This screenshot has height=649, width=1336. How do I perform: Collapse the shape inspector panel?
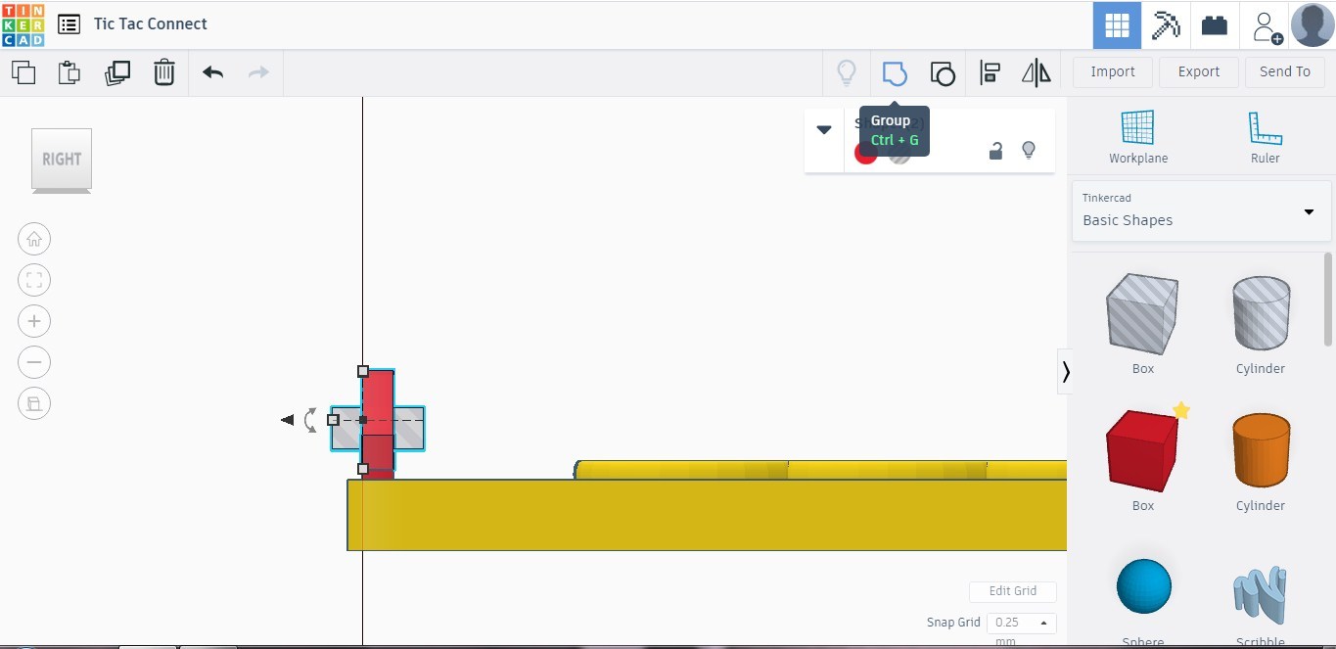pyautogui.click(x=824, y=130)
